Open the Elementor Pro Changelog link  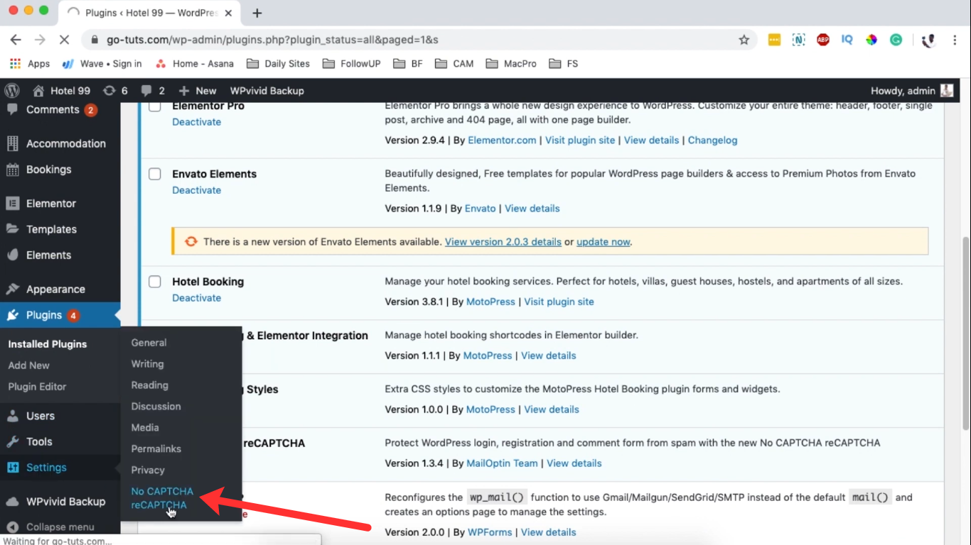712,141
